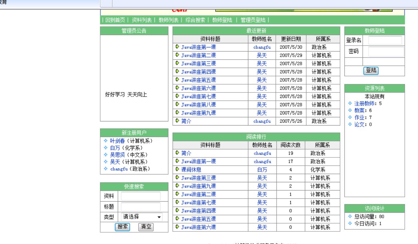This screenshot has height=244, width=418.
Task: Open the 作业 link in 资源列表
Action: 359,117
